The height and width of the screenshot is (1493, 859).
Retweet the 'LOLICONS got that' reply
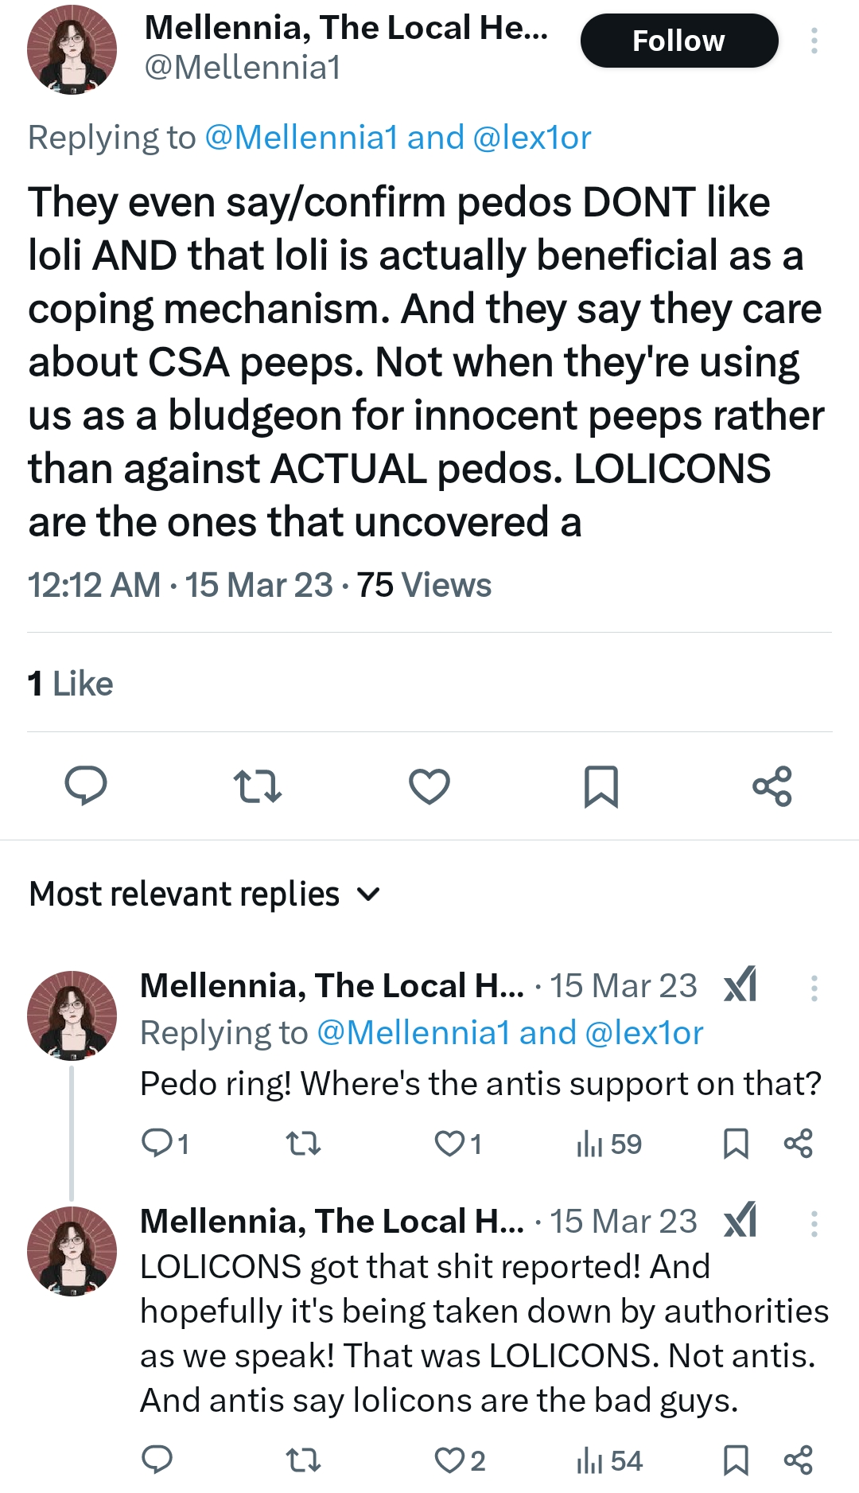tap(303, 1460)
